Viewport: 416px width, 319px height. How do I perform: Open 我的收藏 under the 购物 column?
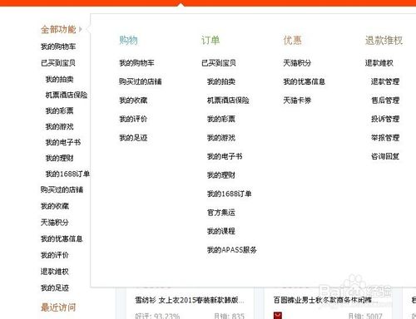[133, 101]
